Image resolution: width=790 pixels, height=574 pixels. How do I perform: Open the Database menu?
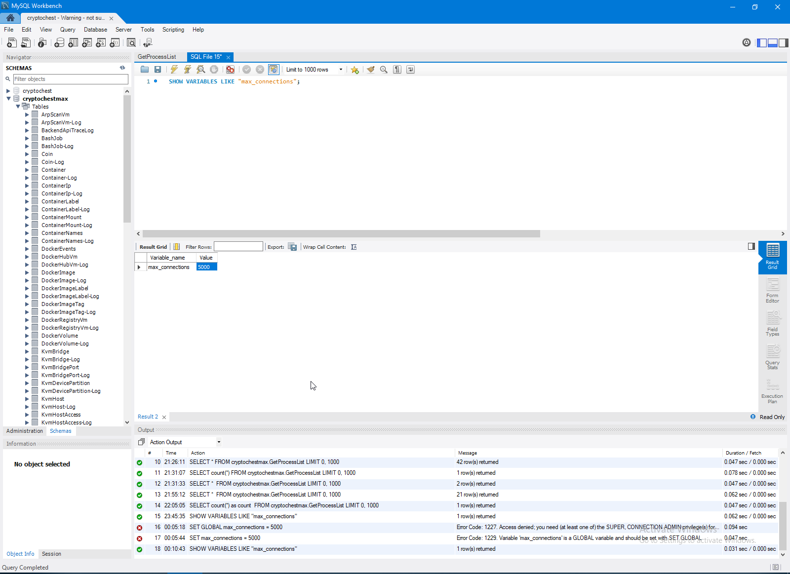[x=95, y=30]
